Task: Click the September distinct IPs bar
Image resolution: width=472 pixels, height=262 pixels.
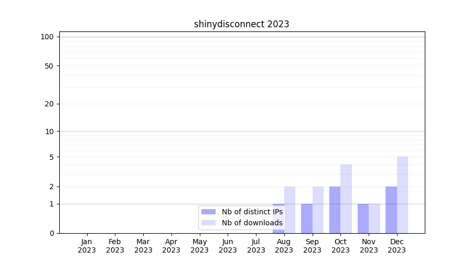Action: point(307,219)
